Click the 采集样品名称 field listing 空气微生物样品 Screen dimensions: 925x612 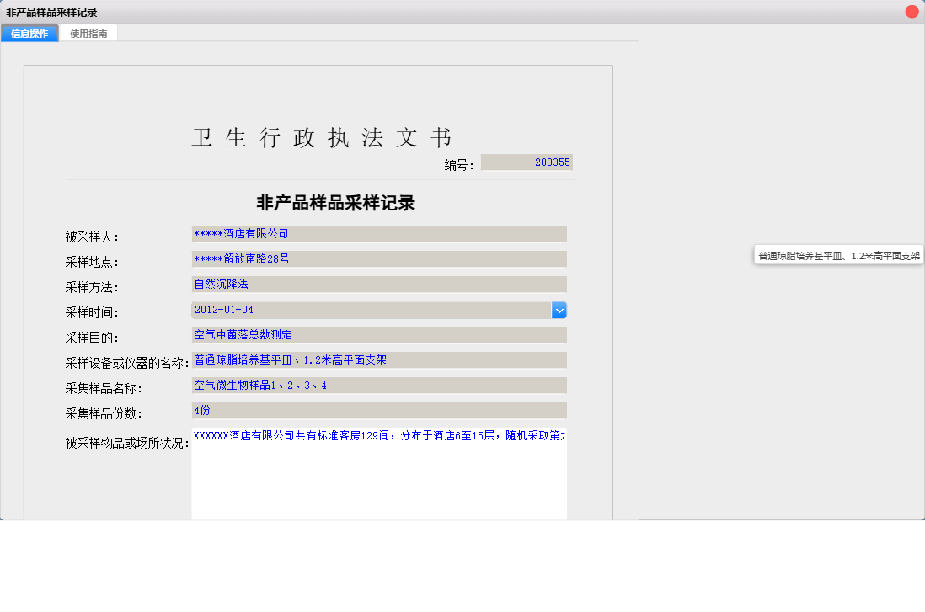tap(377, 385)
